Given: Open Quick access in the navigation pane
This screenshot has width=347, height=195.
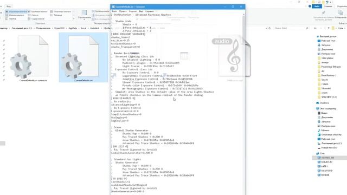Looking at the screenshot, I should tap(326, 36).
